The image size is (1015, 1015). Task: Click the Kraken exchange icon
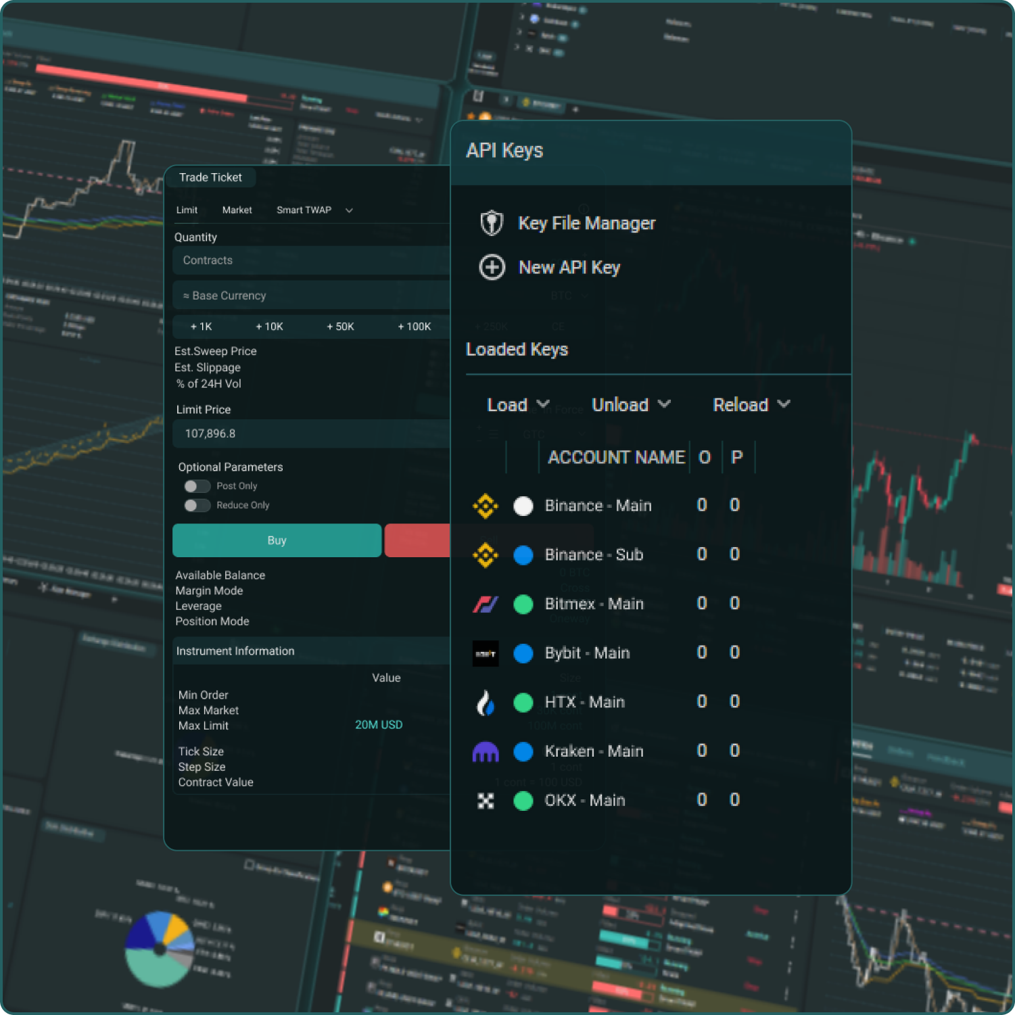(x=486, y=751)
